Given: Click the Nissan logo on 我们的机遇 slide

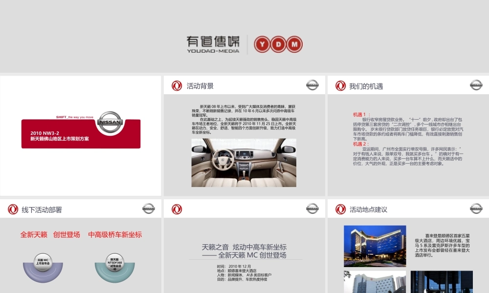Looking at the screenshot, I should tap(476, 84).
